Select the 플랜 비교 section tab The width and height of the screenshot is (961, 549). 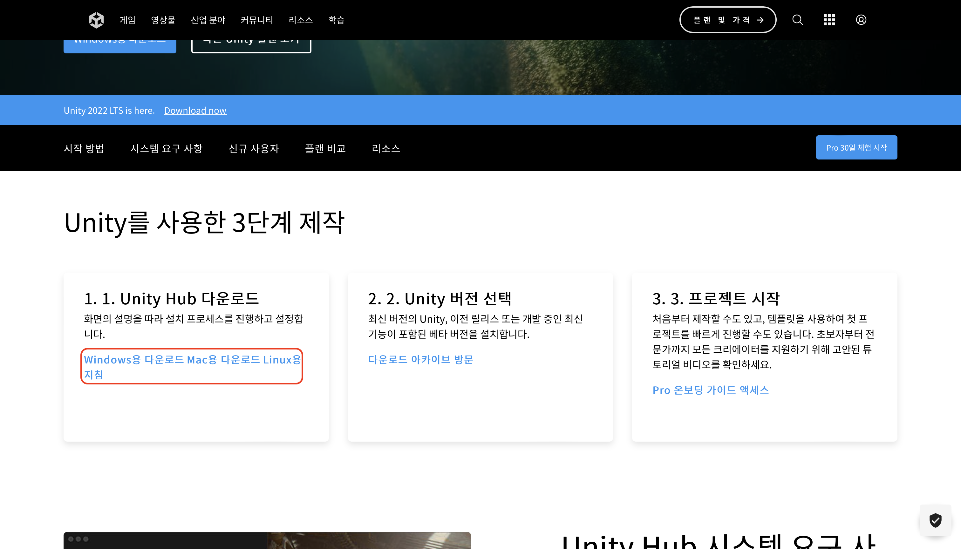325,148
